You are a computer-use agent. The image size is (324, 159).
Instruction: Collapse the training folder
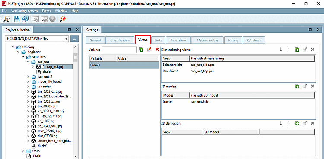(x=13, y=47)
